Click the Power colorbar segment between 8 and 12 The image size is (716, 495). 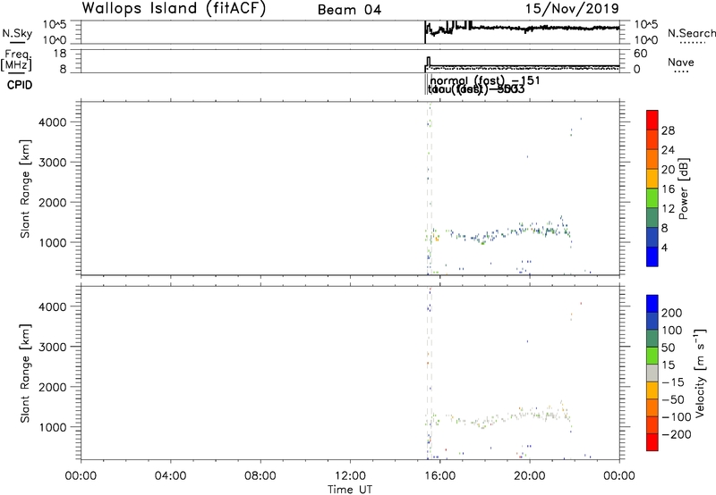click(x=652, y=217)
